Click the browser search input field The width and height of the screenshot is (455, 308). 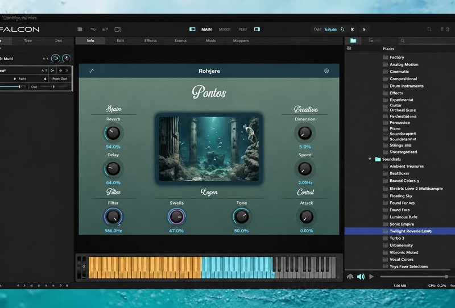427,40
